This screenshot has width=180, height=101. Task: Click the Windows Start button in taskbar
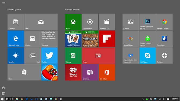point(2,99)
